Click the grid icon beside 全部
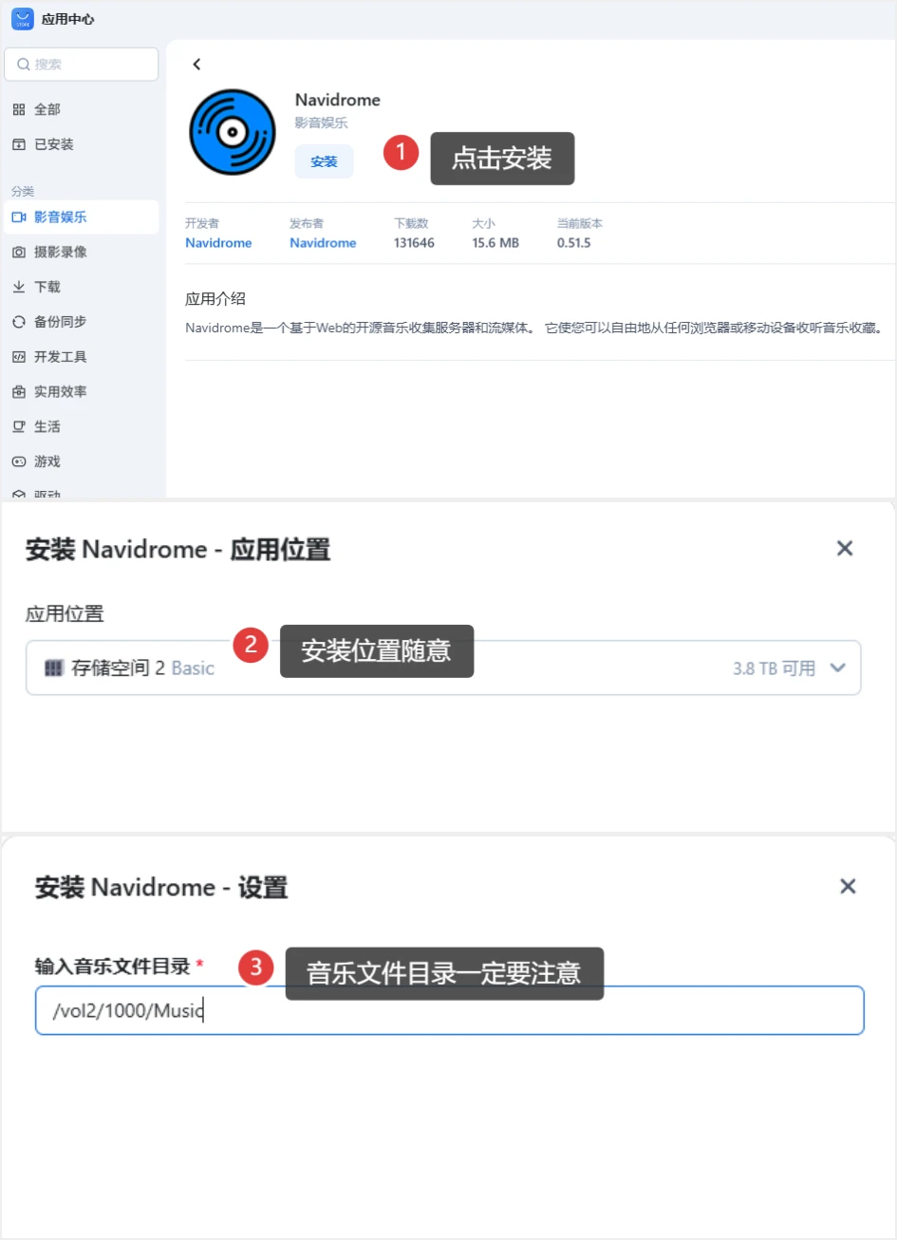Image resolution: width=897 pixels, height=1240 pixels. (19, 109)
